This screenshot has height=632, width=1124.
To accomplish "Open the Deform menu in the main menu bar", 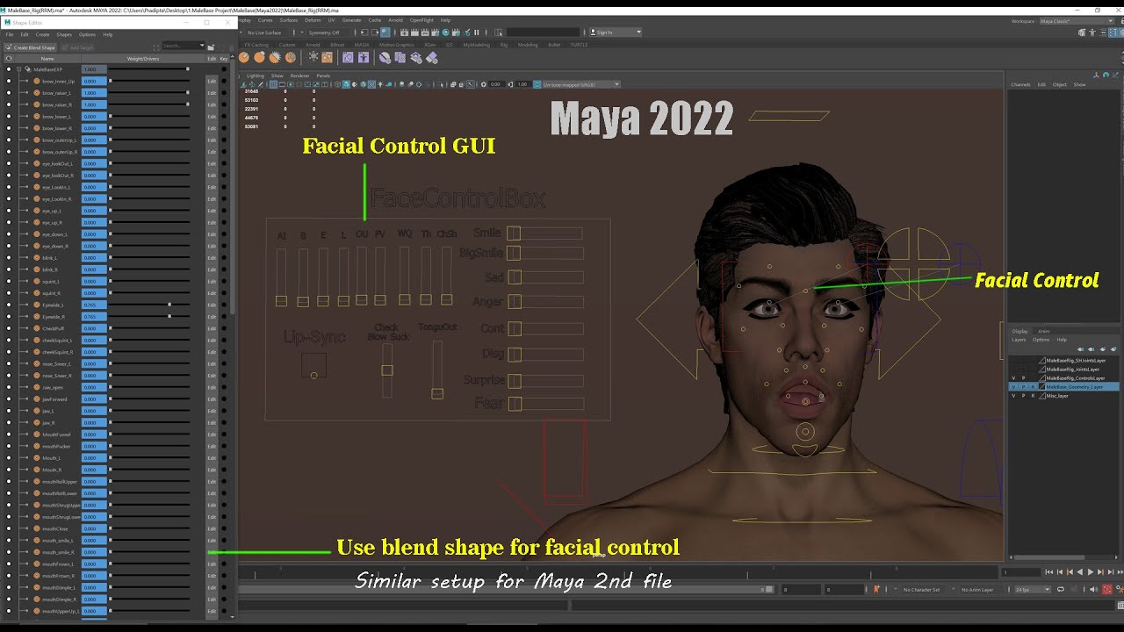I will (313, 19).
